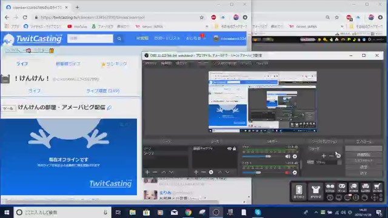Mute the desktop audio speaker icon
Screen dimensions: 388x218
click(x=287, y=156)
